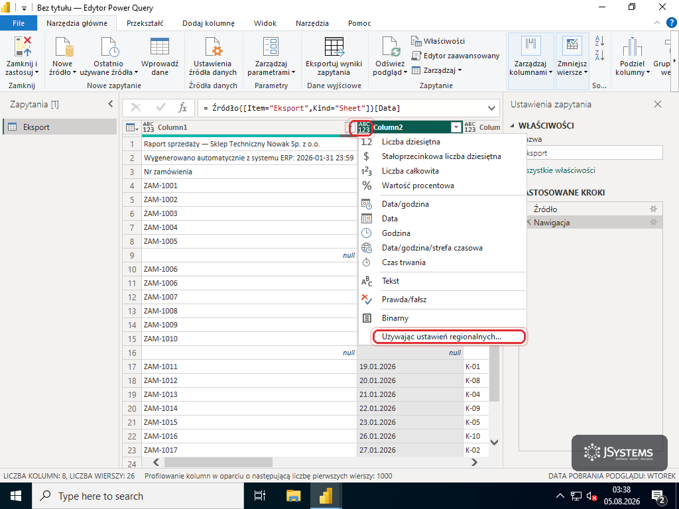Open the Widok ribbon tab

[x=265, y=23]
